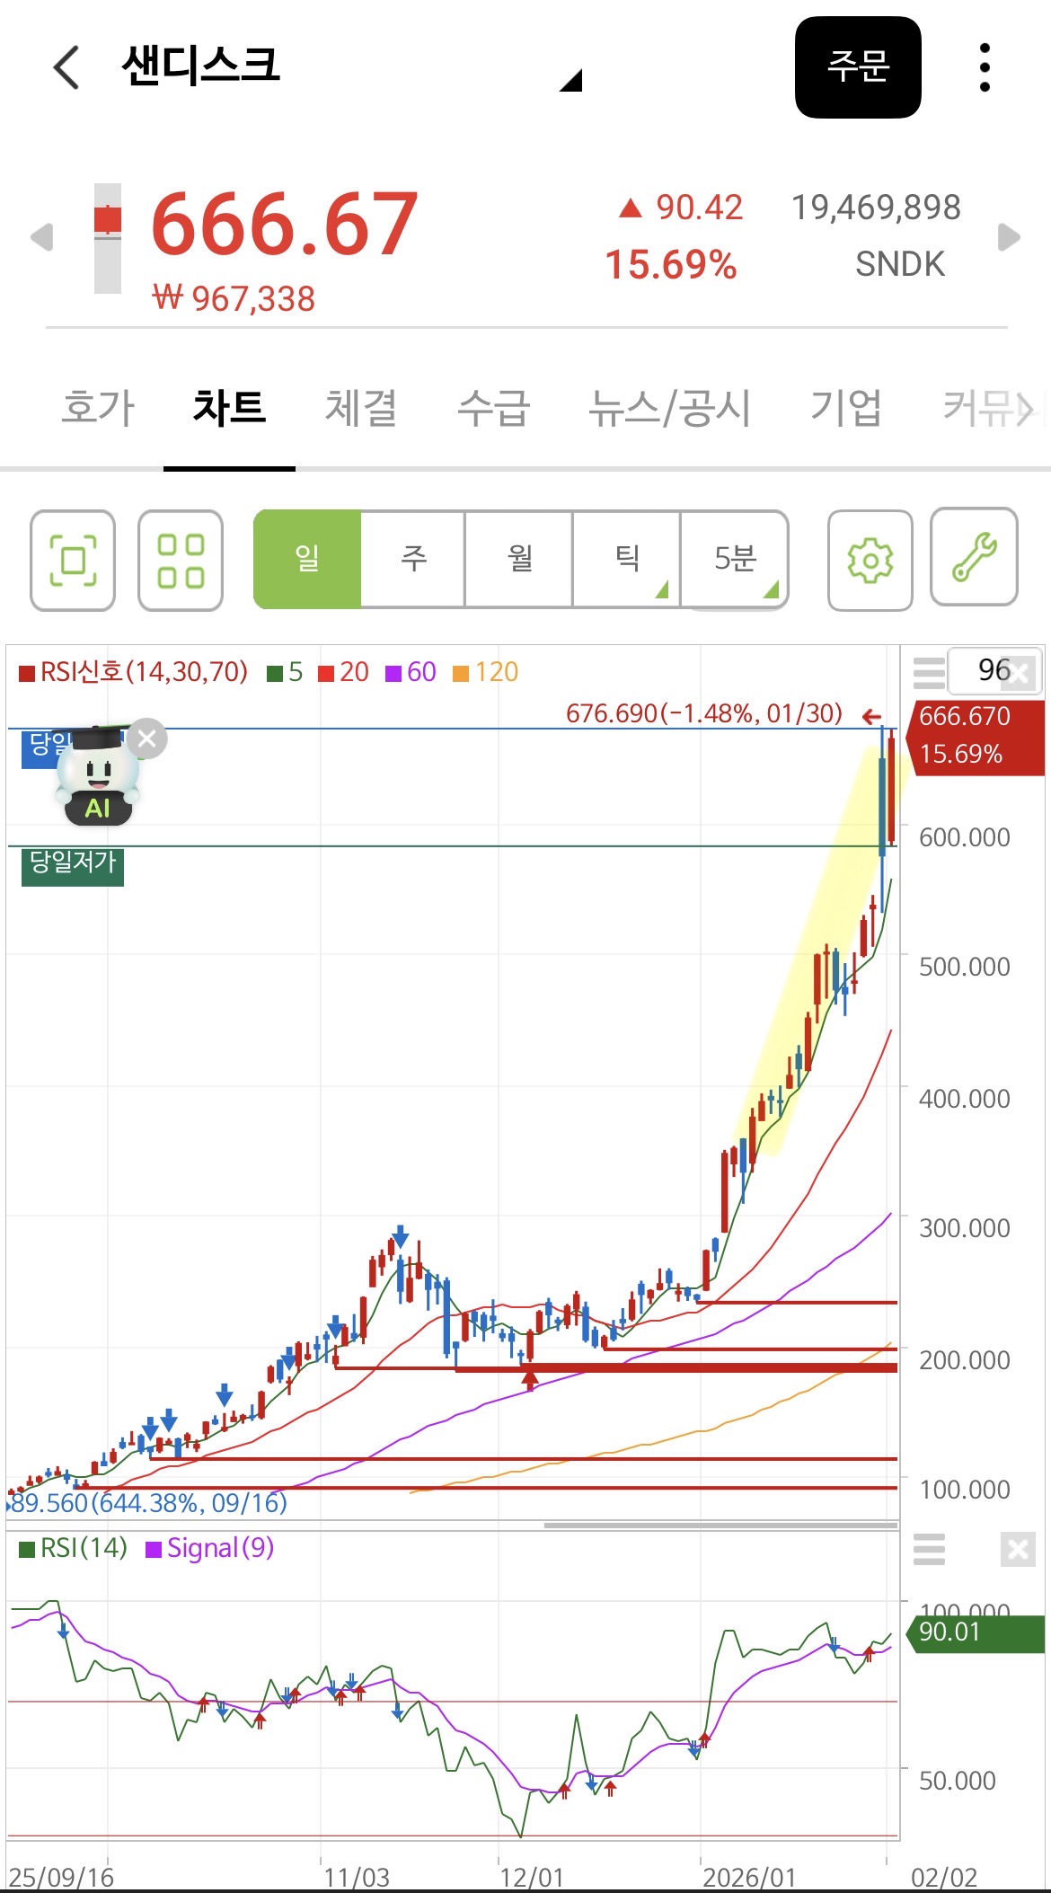Close the RSI indicator panel
Image resolution: width=1051 pixels, height=1893 pixels.
point(1017,1549)
